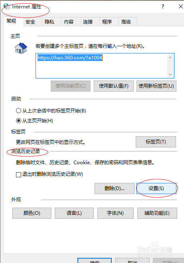This screenshot has height=263, width=184.
Task: Click the home page house icon
Action: click(21, 48)
